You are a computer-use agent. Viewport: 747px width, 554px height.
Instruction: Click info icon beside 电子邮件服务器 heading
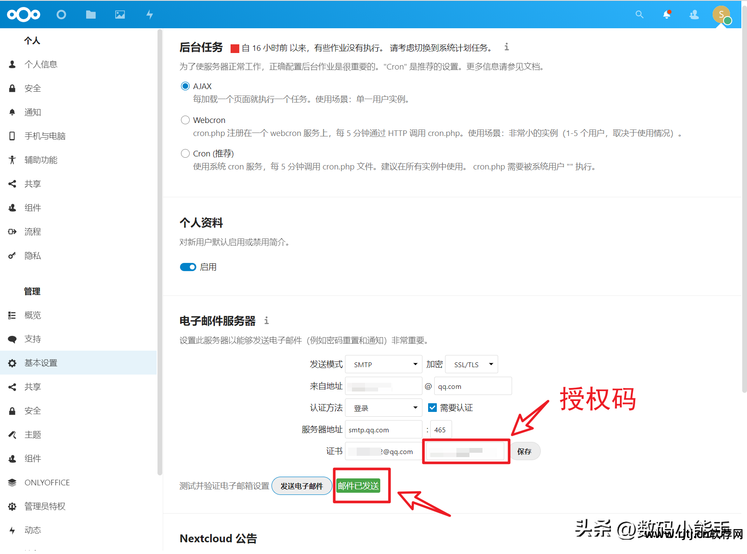pos(267,321)
